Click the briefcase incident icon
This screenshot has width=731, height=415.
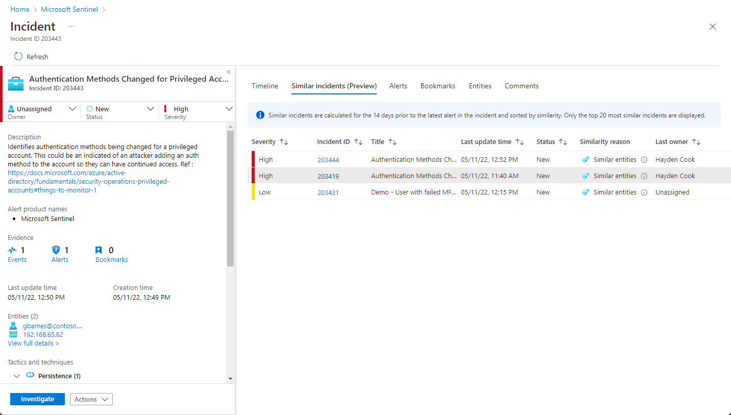click(x=16, y=83)
